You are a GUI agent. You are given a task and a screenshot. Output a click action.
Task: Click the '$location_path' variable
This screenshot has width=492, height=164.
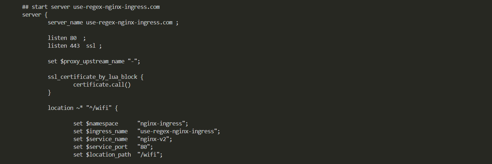pyautogui.click(x=108, y=154)
